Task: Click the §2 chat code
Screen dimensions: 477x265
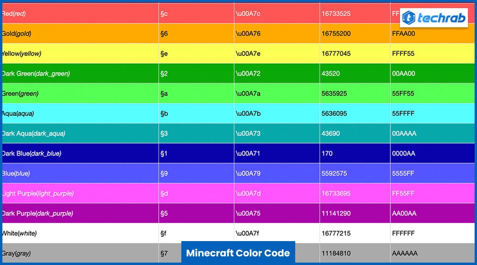Action: click(x=164, y=74)
